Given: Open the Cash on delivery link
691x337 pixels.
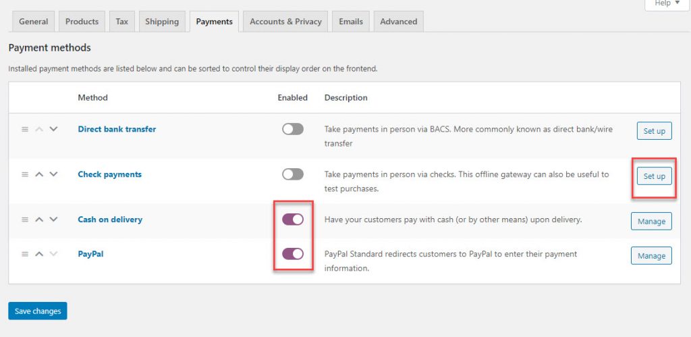Looking at the screenshot, I should click(x=110, y=219).
